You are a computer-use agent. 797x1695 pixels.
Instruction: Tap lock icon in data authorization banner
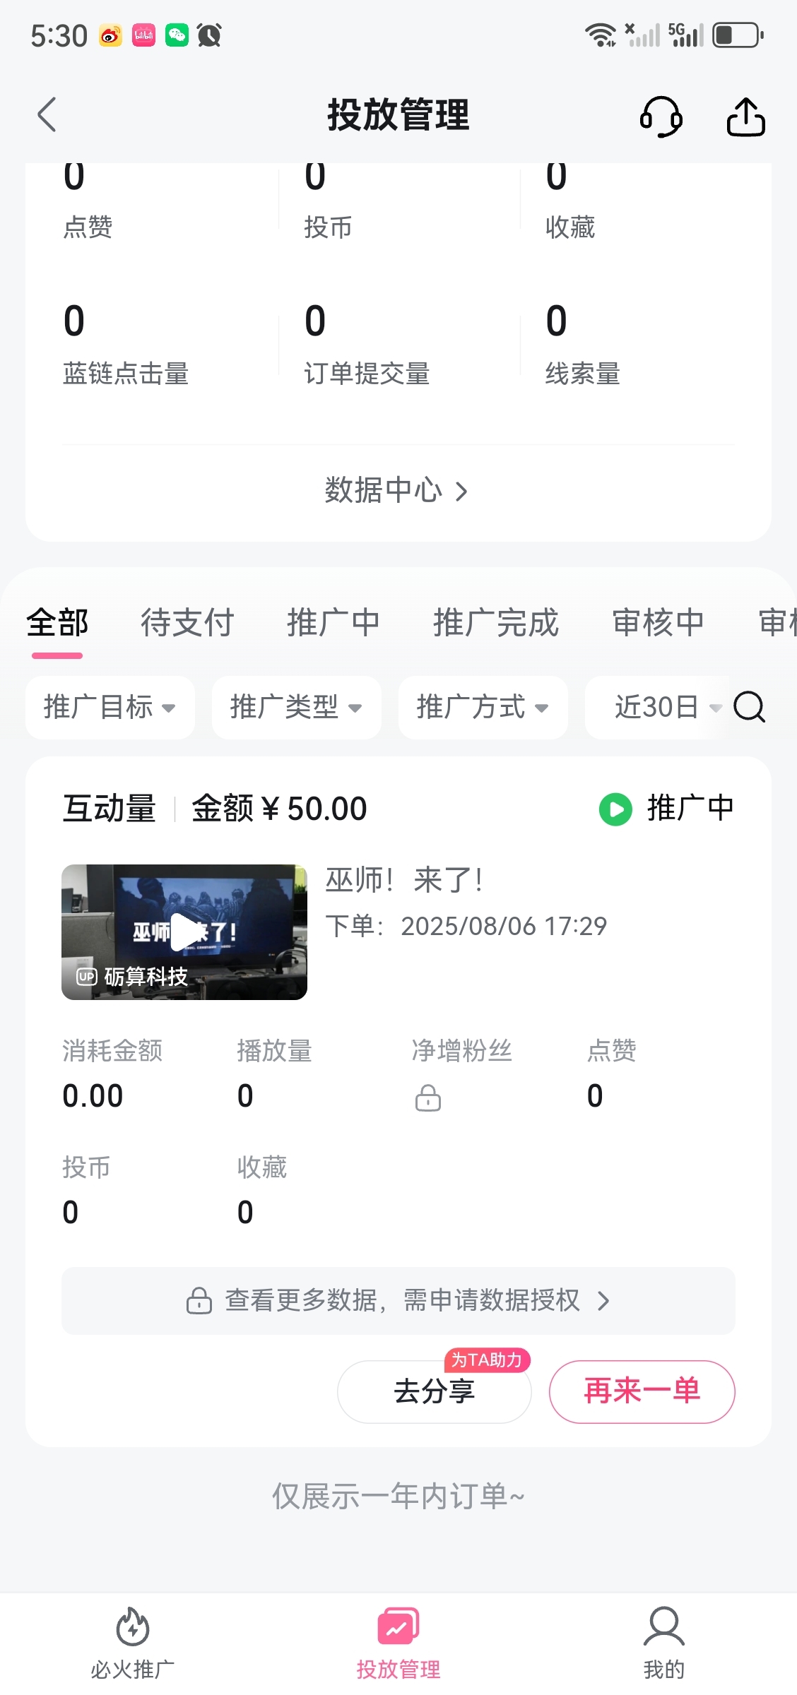point(199,1300)
